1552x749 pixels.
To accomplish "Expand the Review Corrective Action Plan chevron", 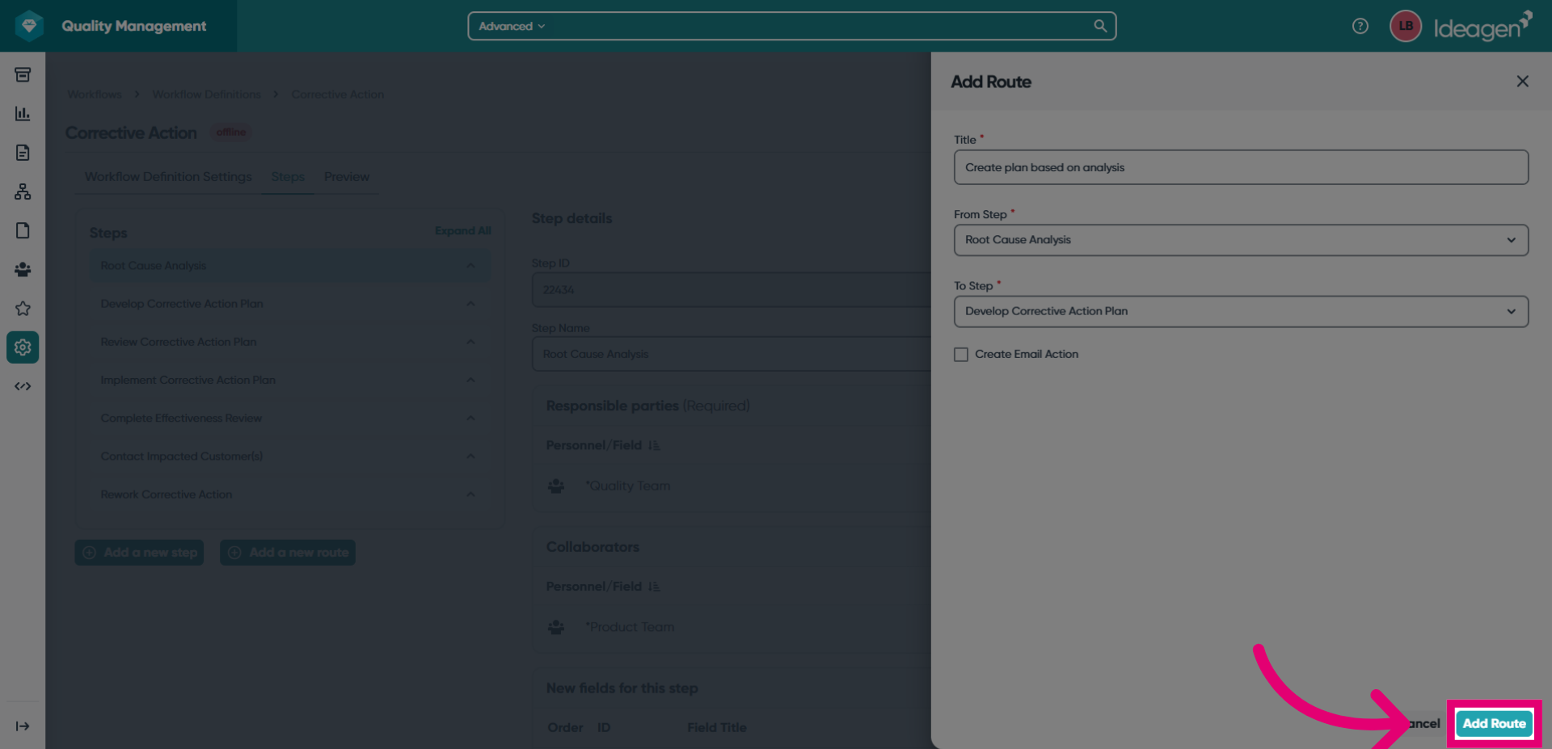I will click(470, 342).
